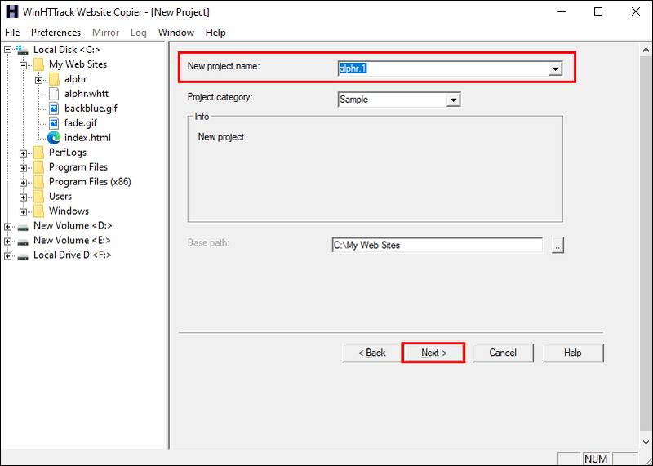The height and width of the screenshot is (466, 653).
Task: Click the WinHTTrack H logo icon in title bar
Action: coord(11,11)
